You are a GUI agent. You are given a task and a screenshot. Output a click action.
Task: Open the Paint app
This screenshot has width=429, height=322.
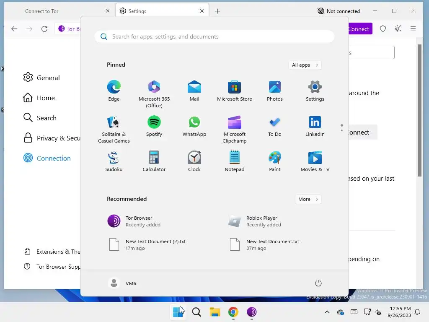coord(275,161)
